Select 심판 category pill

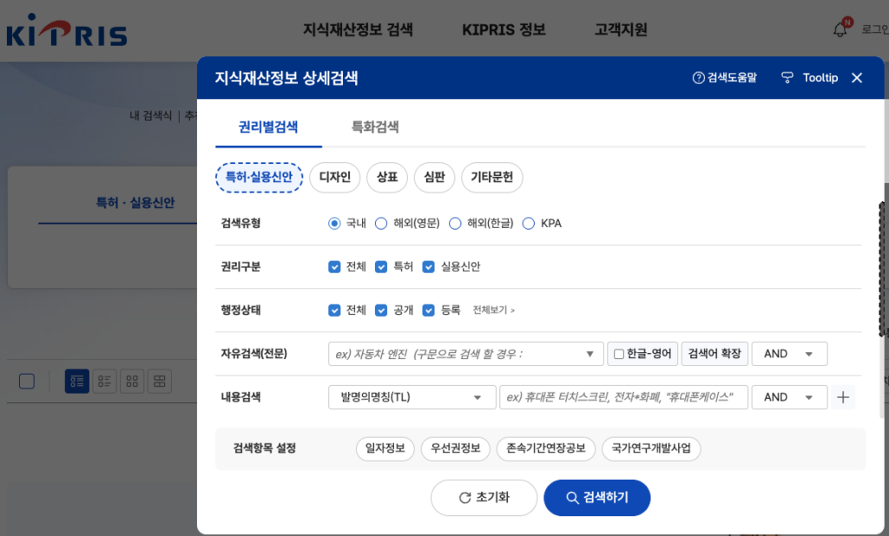(434, 177)
